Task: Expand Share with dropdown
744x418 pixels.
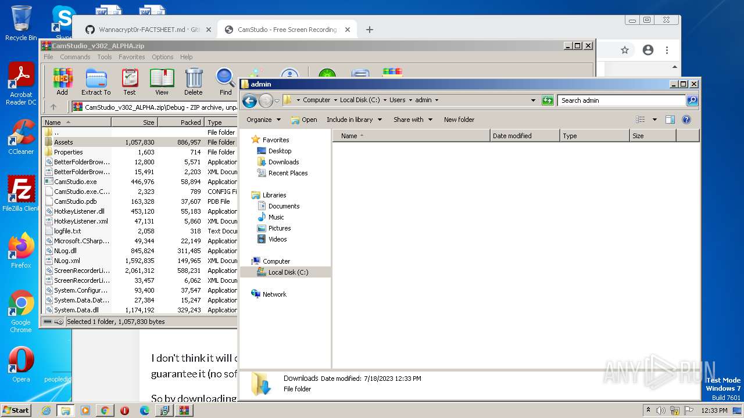Action: pos(413,120)
